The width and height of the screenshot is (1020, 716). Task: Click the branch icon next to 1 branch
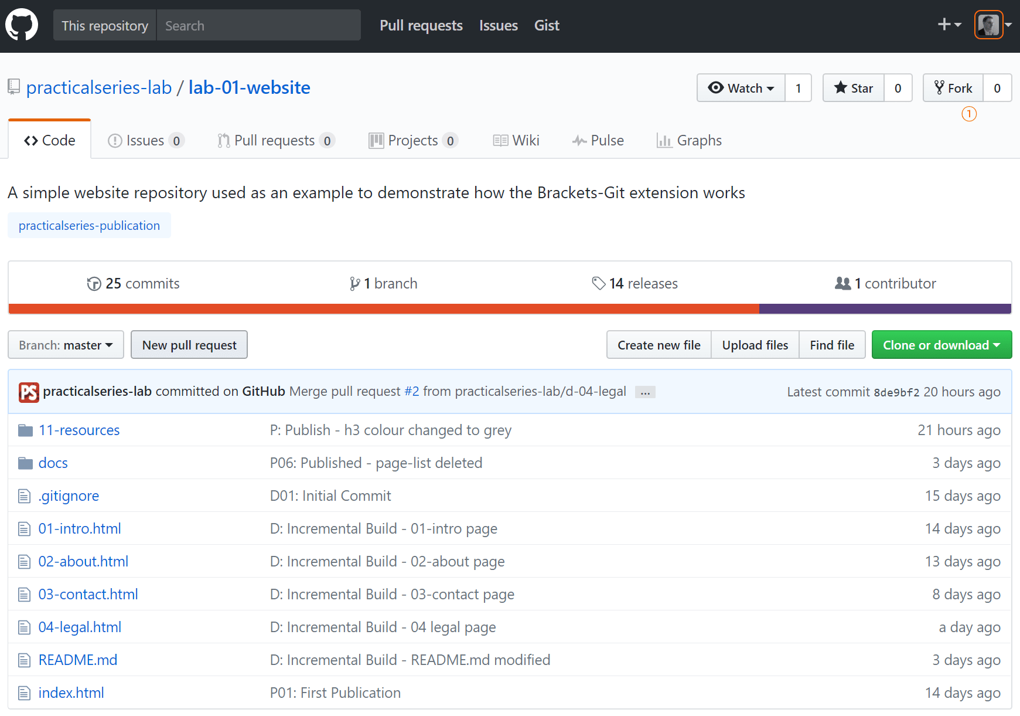click(354, 284)
